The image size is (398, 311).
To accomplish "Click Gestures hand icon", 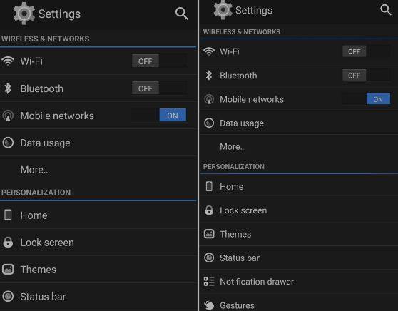I will coord(209,305).
